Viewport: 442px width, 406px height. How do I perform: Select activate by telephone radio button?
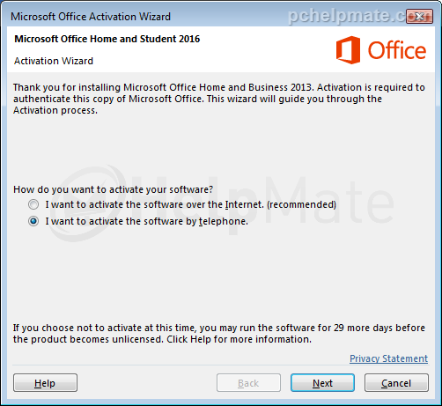click(33, 221)
